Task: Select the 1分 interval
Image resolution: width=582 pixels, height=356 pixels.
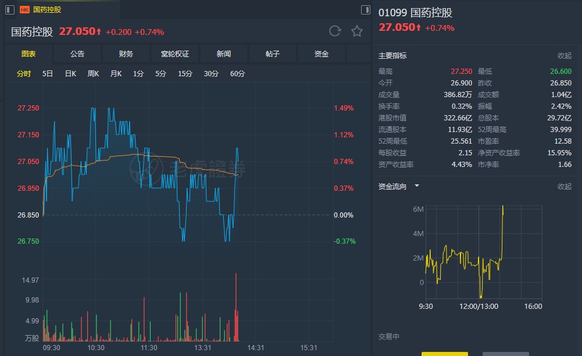Action: pos(138,73)
